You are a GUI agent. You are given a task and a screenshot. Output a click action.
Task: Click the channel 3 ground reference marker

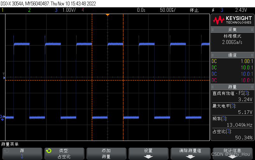[3, 117]
